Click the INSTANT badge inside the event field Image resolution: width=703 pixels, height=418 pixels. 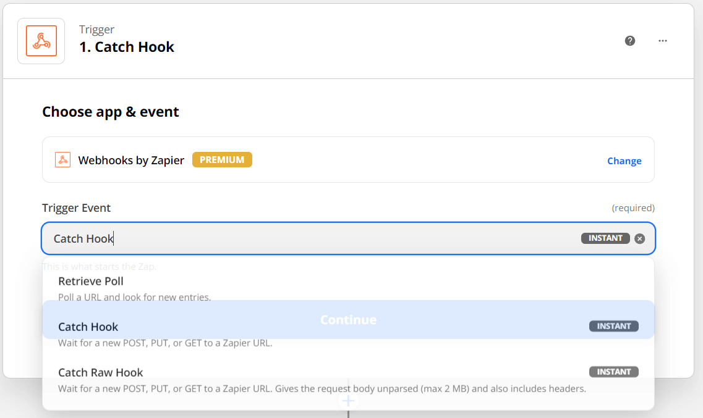point(605,238)
